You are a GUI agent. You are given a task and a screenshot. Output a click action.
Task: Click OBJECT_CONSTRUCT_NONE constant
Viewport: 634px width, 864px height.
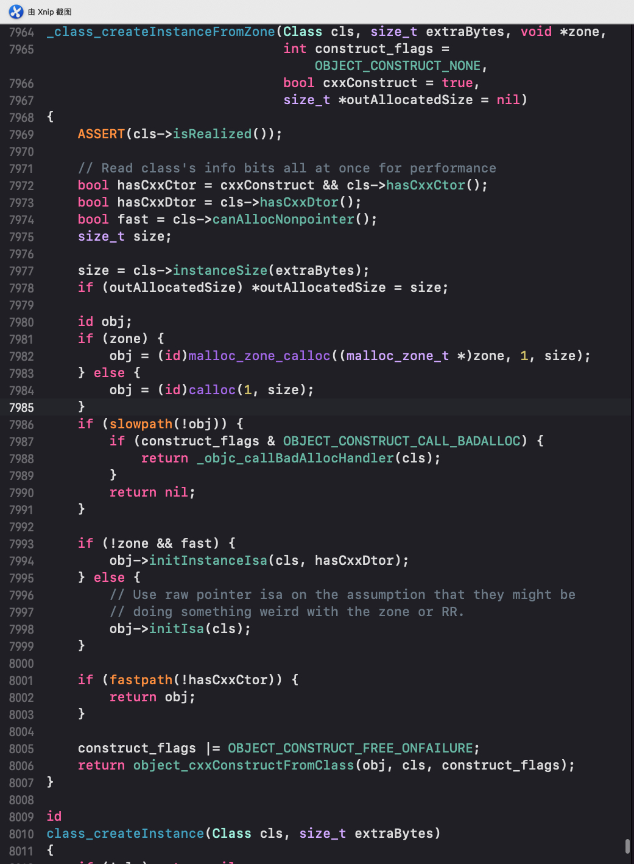(398, 66)
